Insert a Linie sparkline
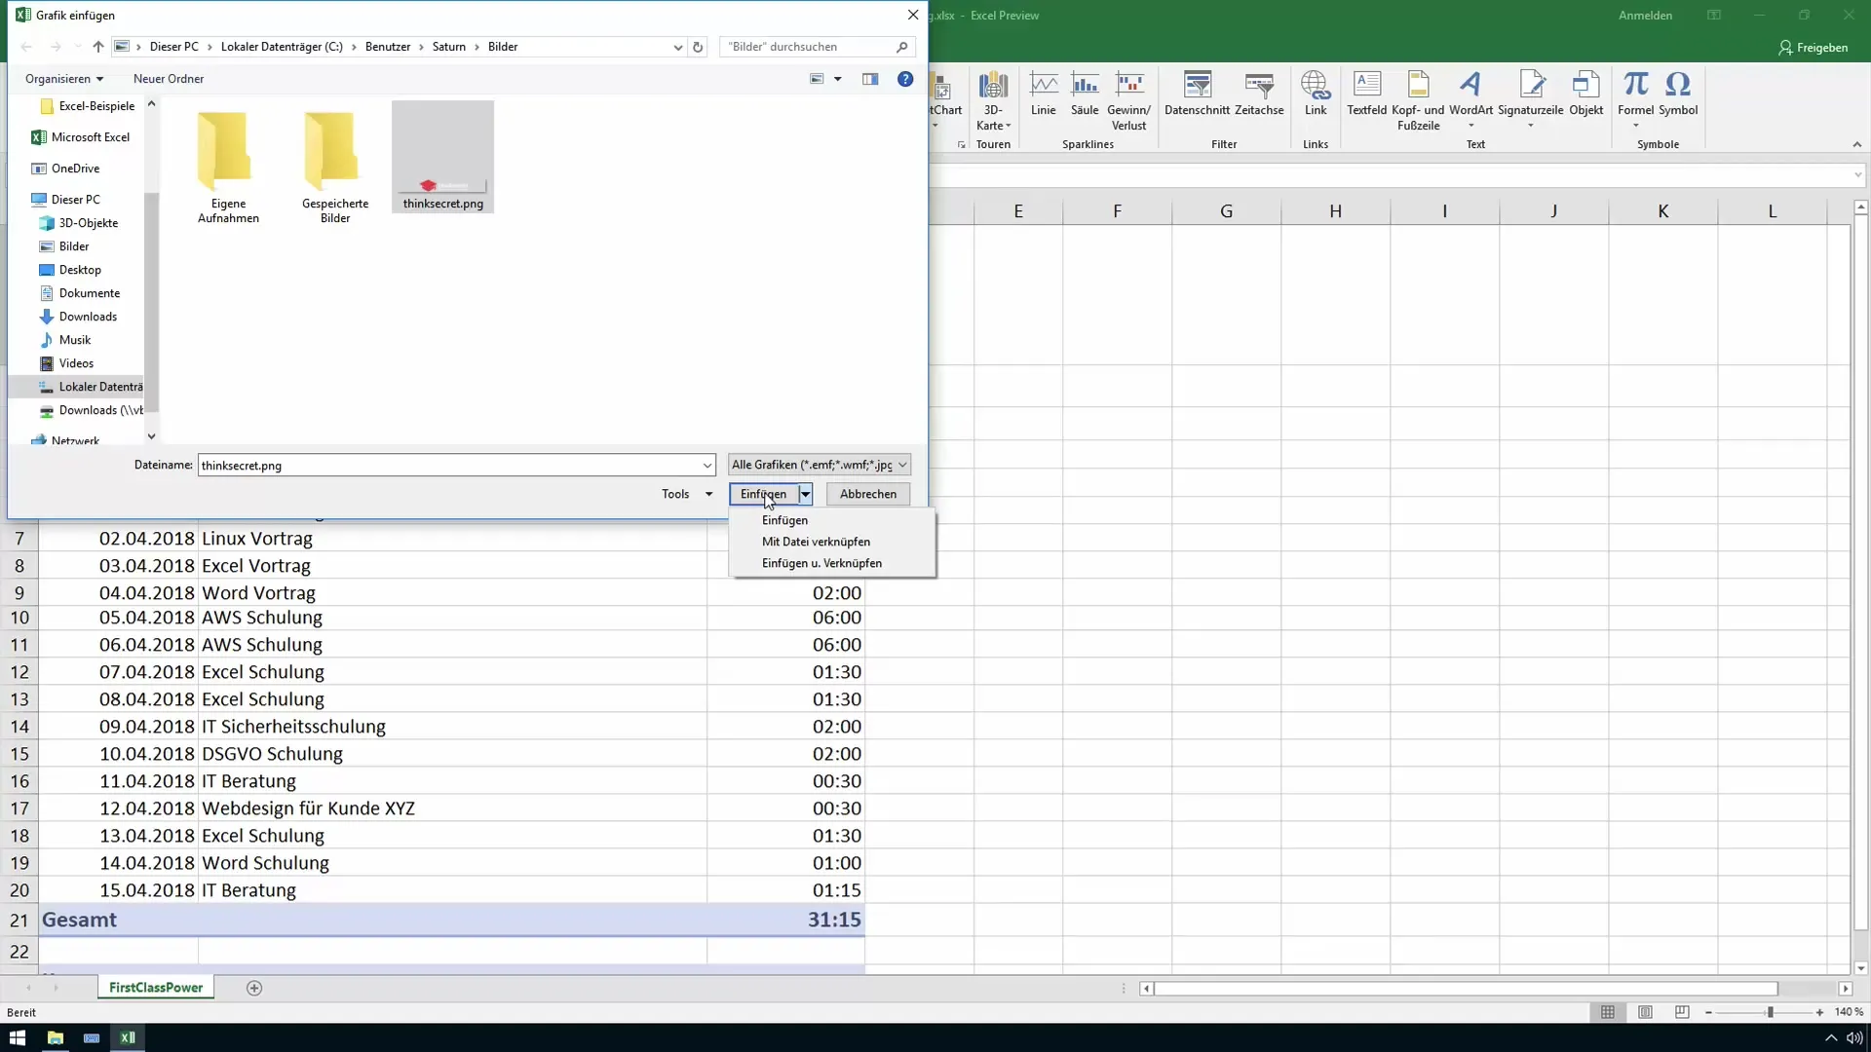The width and height of the screenshot is (1871, 1052). click(1043, 94)
